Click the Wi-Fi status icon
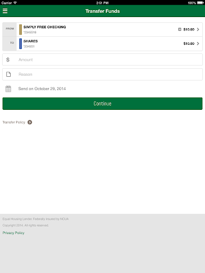205x273 pixels. 15,3
